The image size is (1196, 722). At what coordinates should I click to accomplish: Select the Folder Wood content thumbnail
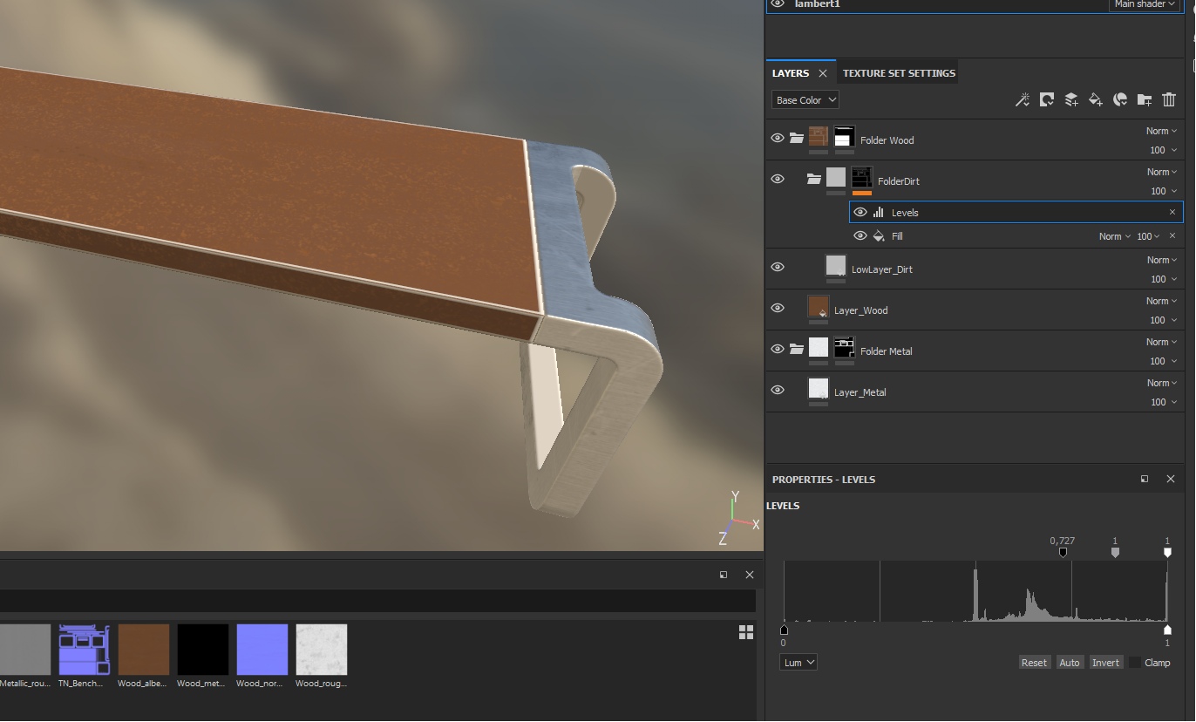tap(819, 137)
